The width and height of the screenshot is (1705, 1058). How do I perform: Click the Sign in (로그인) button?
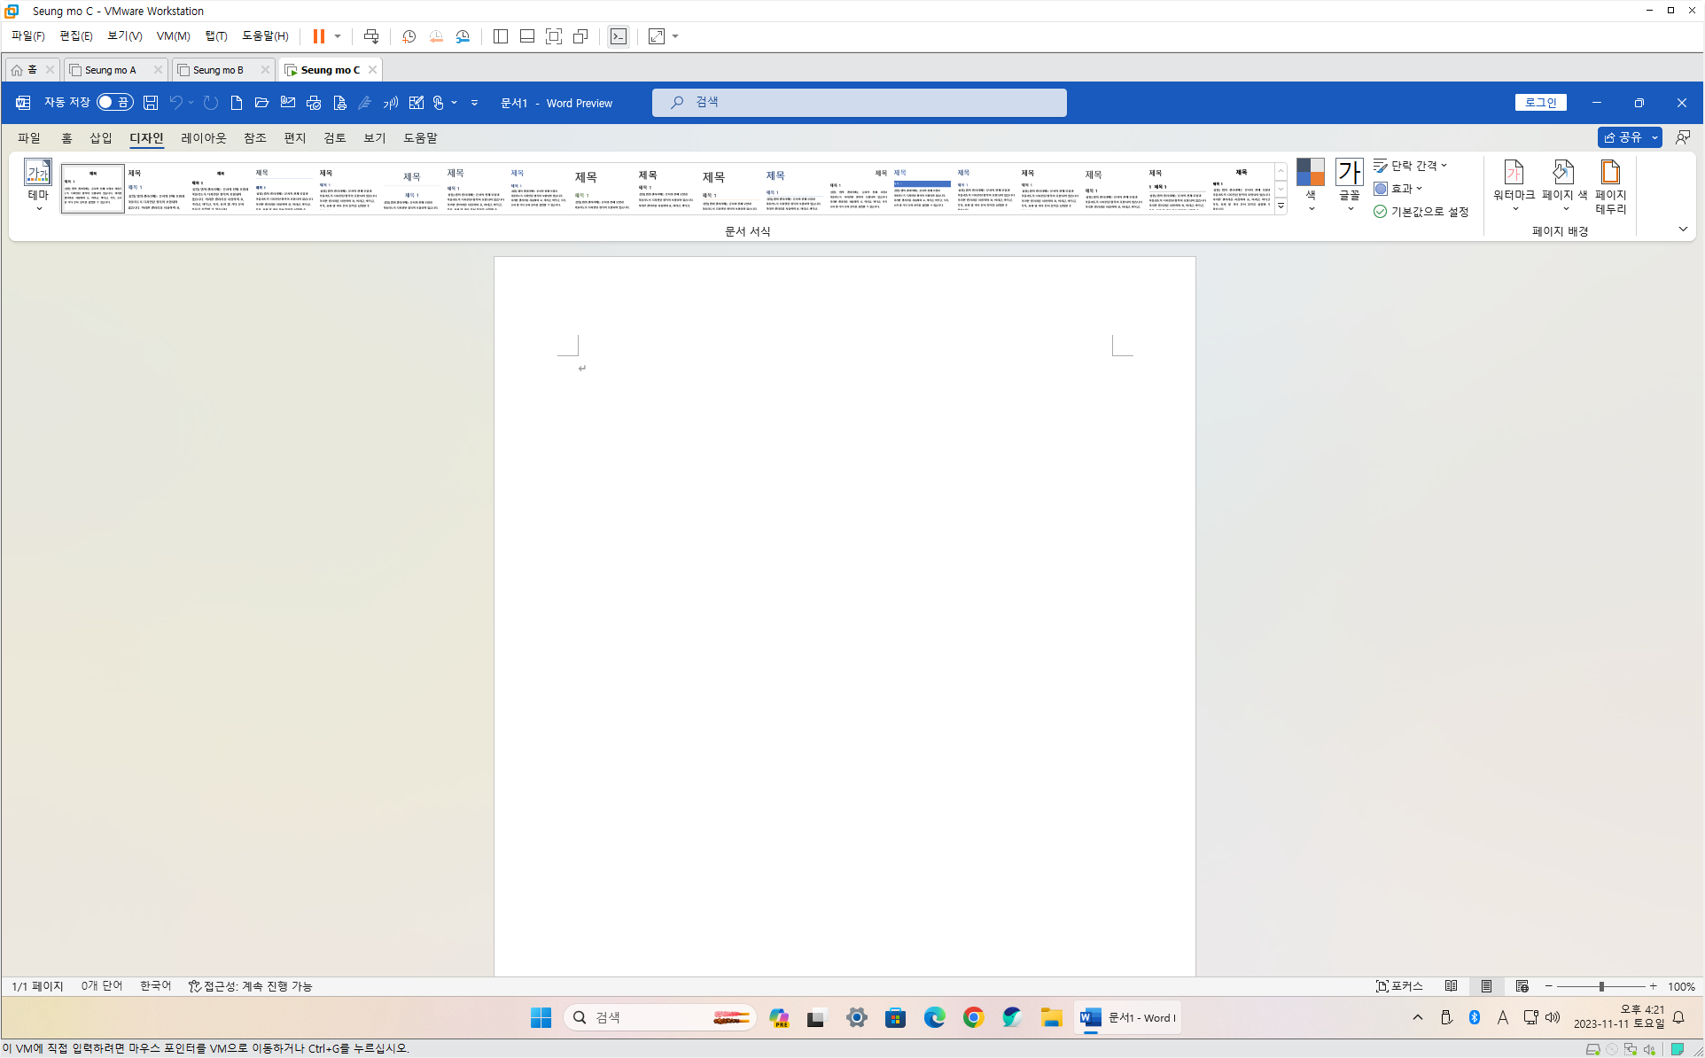click(1540, 103)
